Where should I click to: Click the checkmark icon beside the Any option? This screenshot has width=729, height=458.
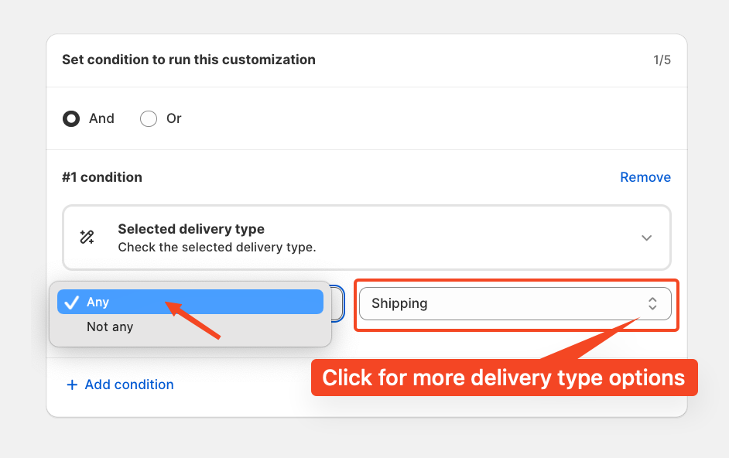tap(72, 302)
